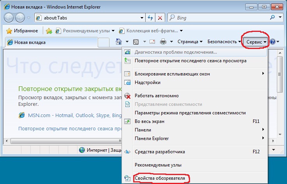Open Коллекция веб-фрагм... favorites bar item
This screenshot has width=287, height=184.
[x=148, y=31]
